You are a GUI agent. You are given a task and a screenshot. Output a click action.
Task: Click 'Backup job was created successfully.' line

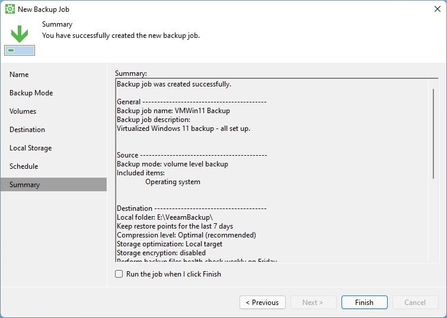pyautogui.click(x=174, y=84)
